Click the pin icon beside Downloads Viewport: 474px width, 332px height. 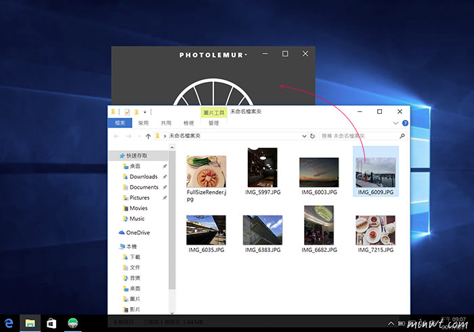tap(165, 177)
